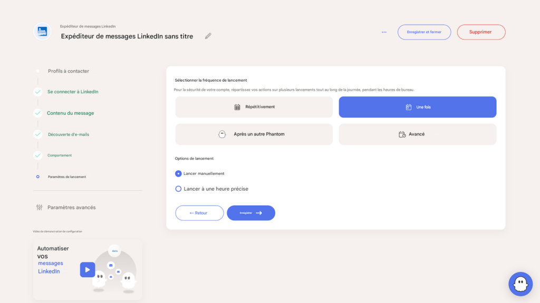The image size is (540, 303).
Task: Open the three-dots more options menu
Action: tap(384, 32)
